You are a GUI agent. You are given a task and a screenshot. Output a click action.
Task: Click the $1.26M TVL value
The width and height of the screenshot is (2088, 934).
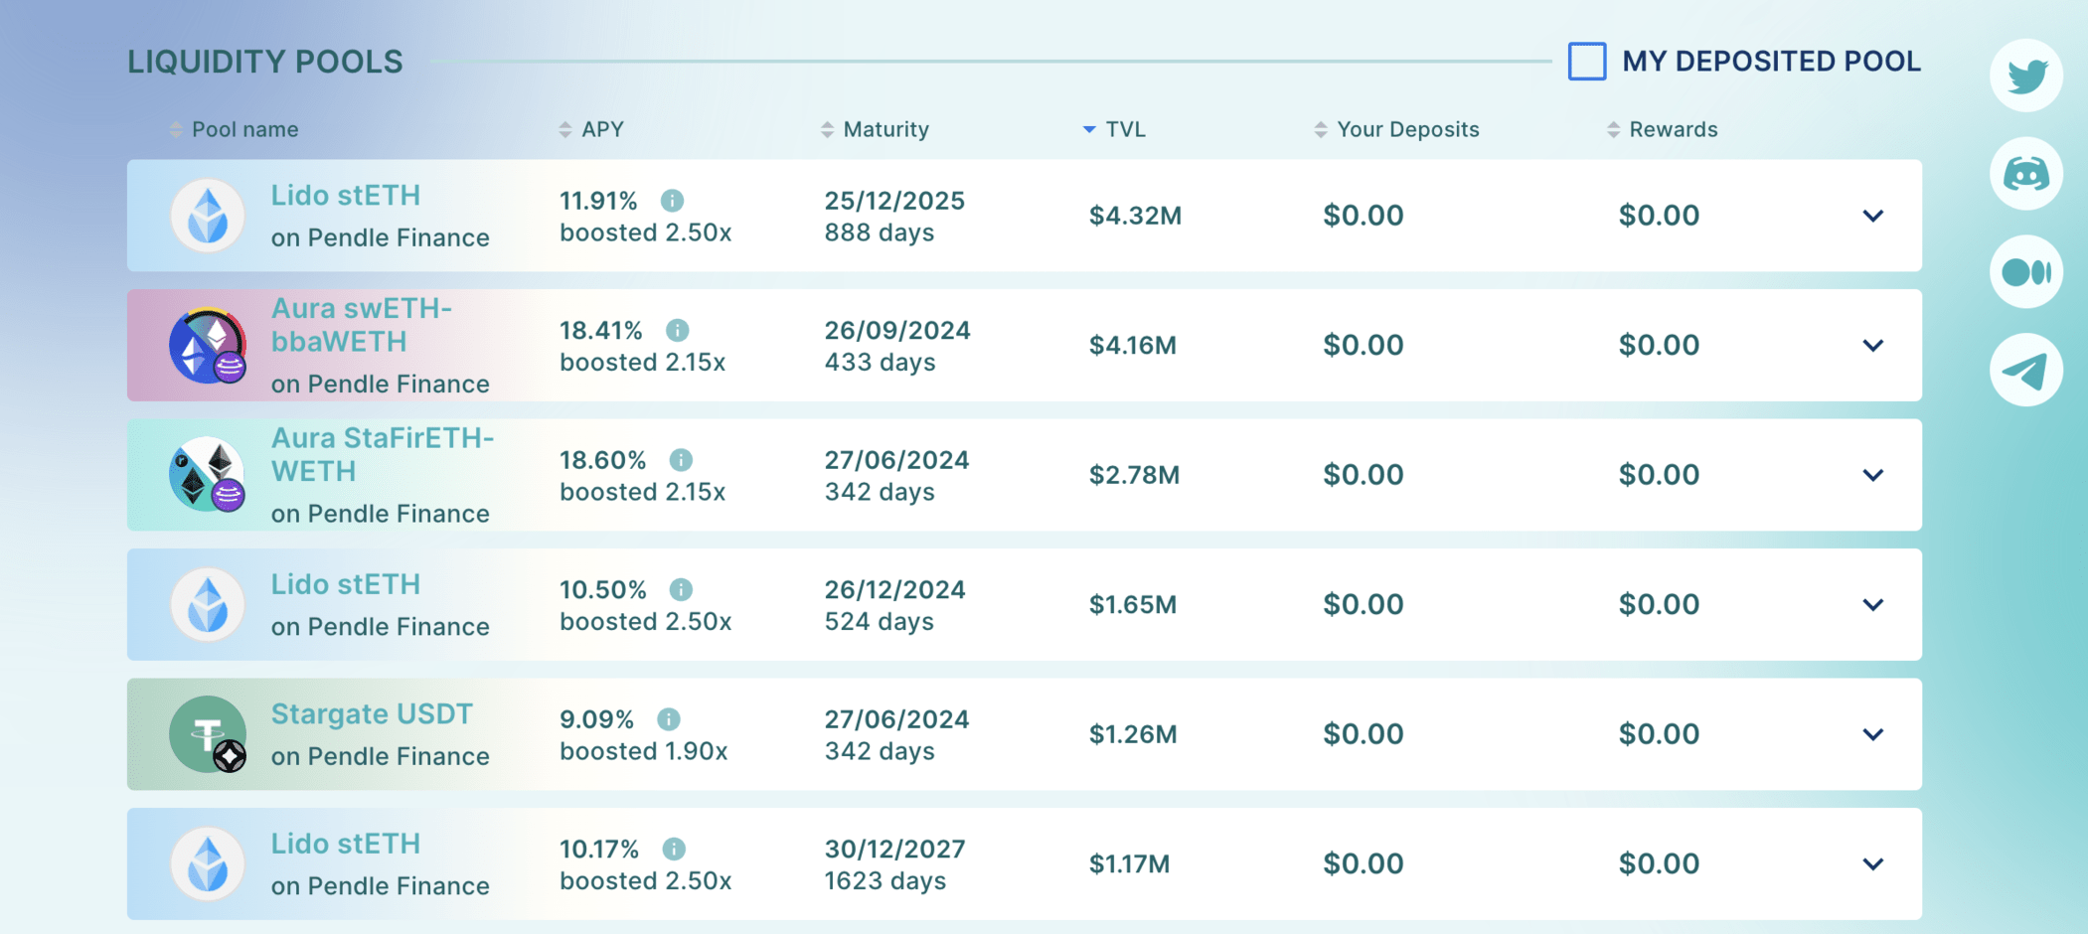tap(1133, 734)
